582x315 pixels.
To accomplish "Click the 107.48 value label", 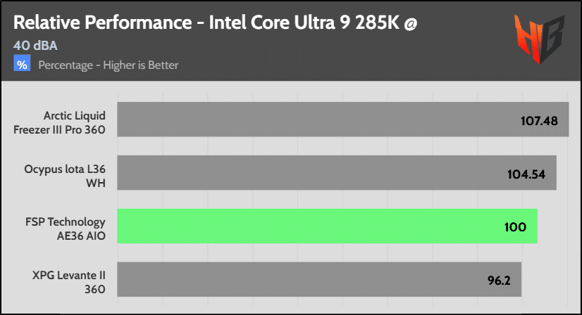I will click(x=539, y=121).
